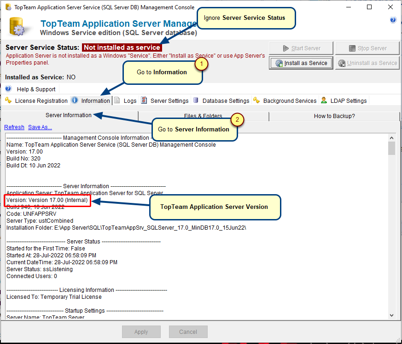The width and height of the screenshot is (402, 344).
Task: Click the Refresh link
Action: pyautogui.click(x=14, y=127)
